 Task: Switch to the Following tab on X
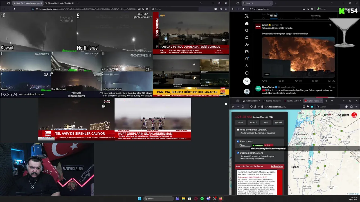[x=316, y=16]
